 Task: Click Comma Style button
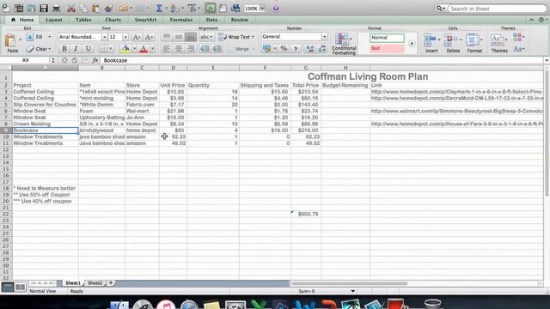point(296,49)
